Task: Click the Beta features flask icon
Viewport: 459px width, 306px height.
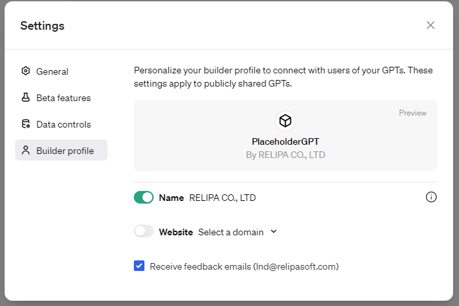Action: (26, 98)
